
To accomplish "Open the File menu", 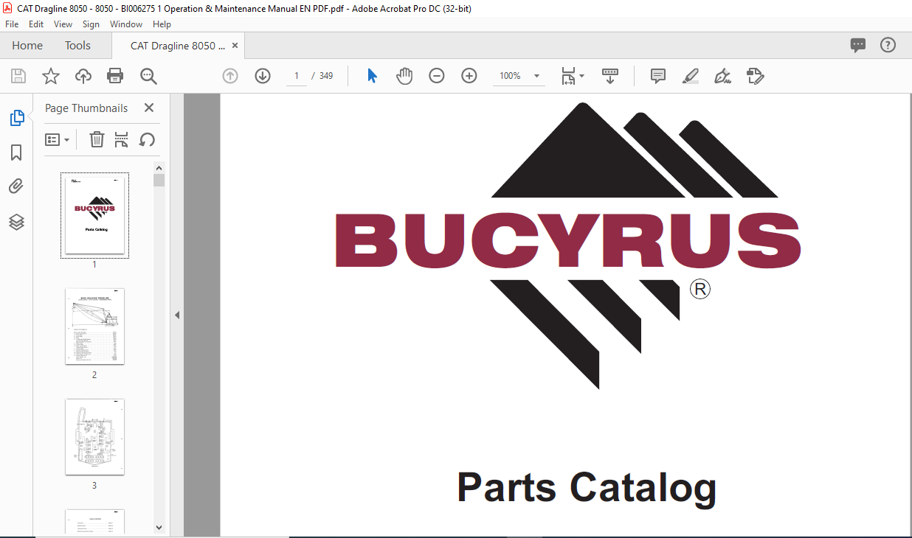I will 12,24.
